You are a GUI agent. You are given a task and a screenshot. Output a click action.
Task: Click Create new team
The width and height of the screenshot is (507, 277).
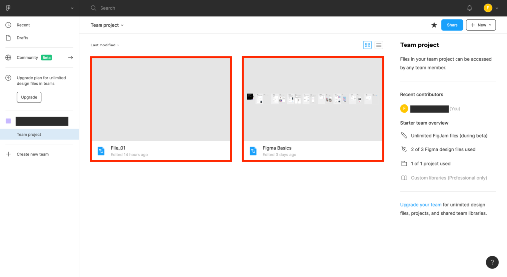pos(33,154)
